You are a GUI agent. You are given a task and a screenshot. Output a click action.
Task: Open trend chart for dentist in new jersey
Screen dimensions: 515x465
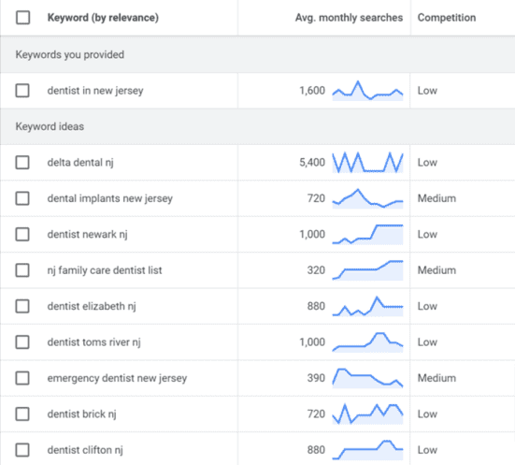coord(367,91)
